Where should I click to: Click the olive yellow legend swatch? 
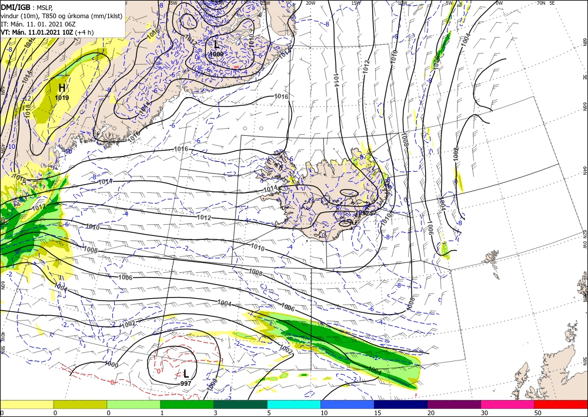tap(80, 404)
